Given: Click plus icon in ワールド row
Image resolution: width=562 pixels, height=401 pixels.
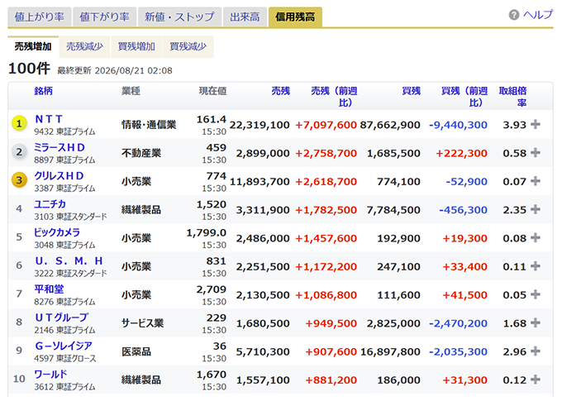Looking at the screenshot, I should [x=536, y=380].
